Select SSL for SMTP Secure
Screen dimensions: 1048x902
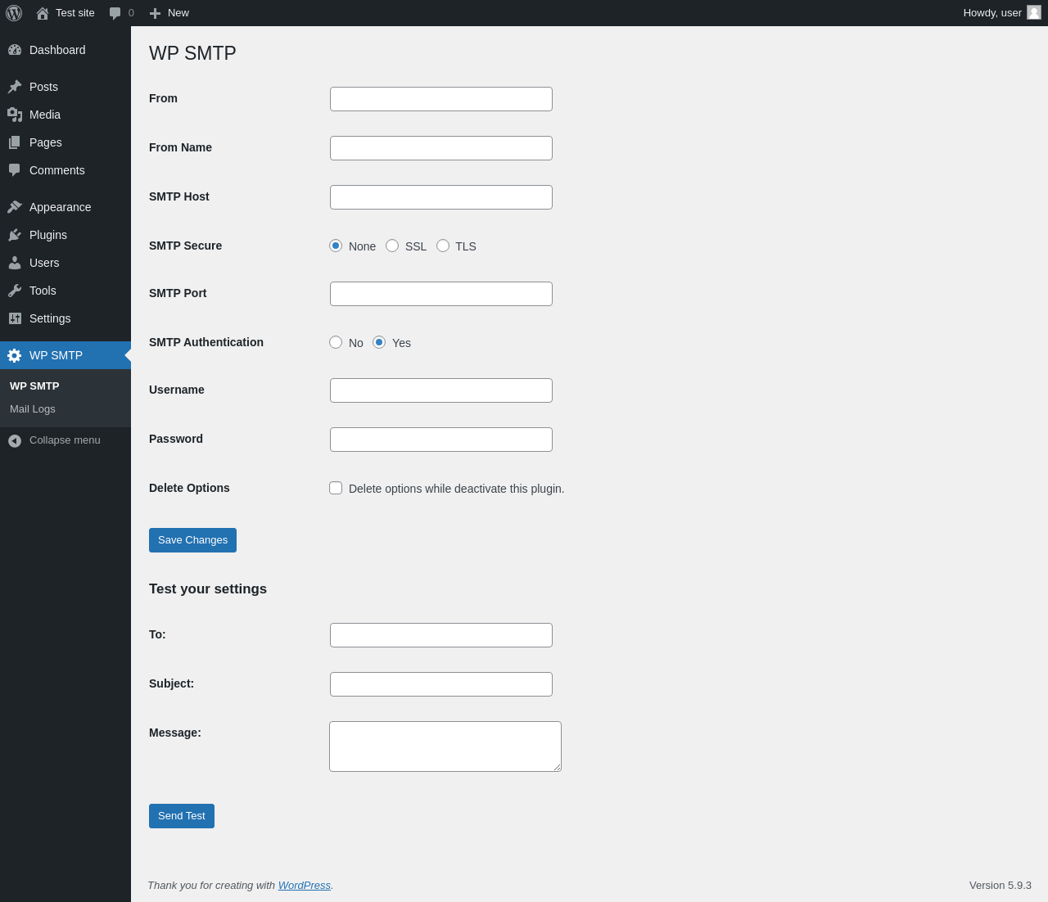pyautogui.click(x=392, y=246)
